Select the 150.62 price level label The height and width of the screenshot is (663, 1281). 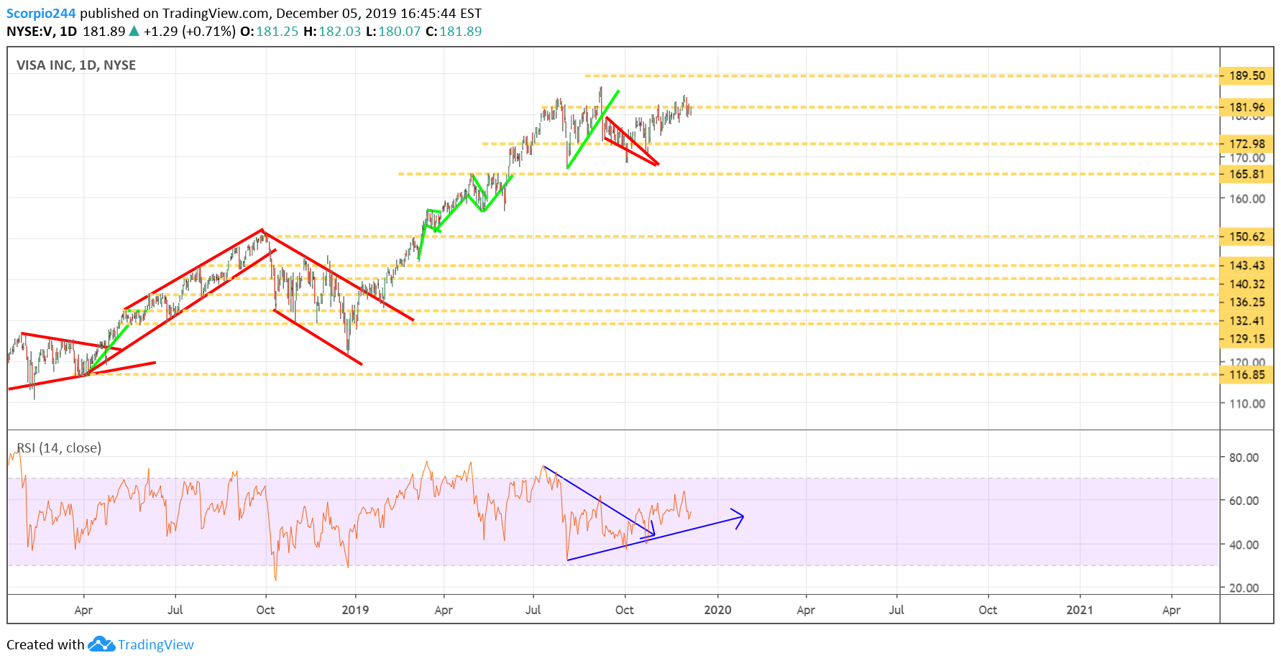[x=1246, y=236]
